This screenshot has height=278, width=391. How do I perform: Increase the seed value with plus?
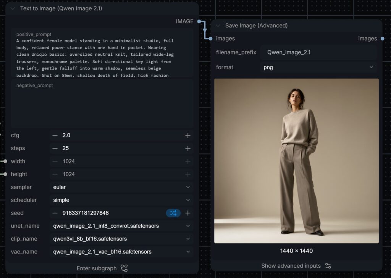pyautogui.click(x=188, y=213)
